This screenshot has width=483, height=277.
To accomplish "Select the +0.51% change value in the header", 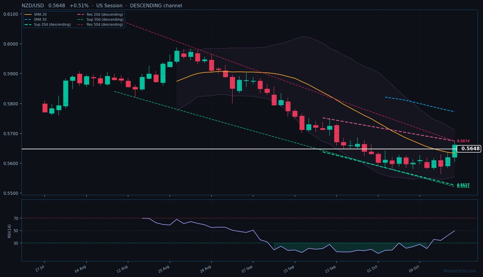I will [x=79, y=6].
